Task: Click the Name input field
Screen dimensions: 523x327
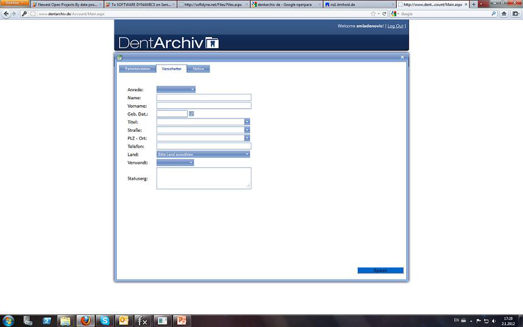Action: click(204, 97)
